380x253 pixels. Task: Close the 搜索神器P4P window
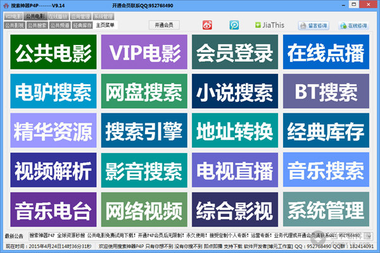(x=368, y=4)
